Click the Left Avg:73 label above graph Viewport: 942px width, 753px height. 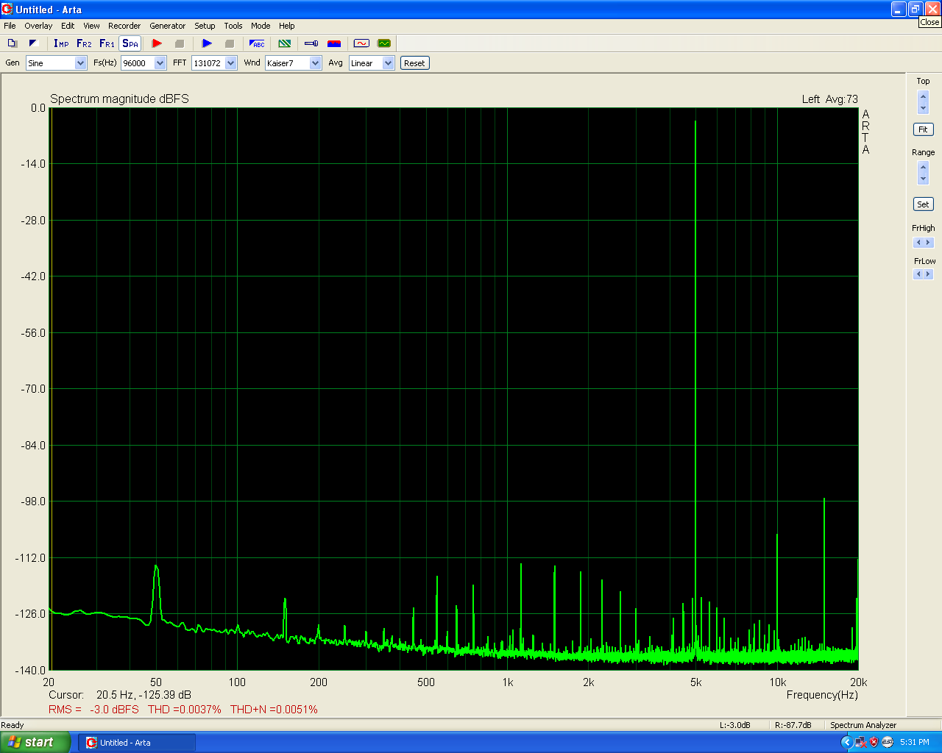[830, 99]
